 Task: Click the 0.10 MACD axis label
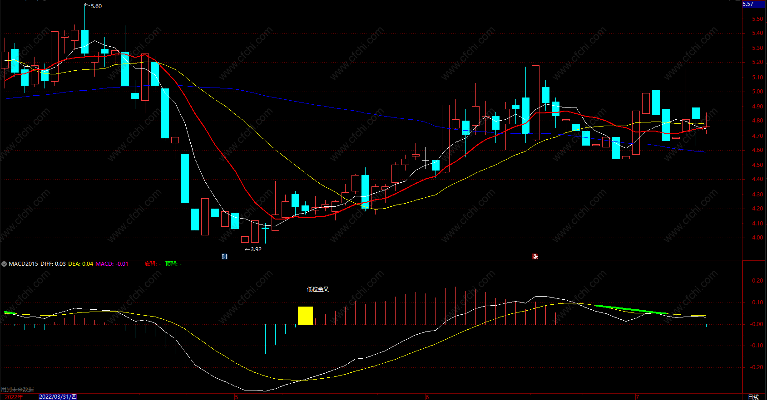pyautogui.click(x=757, y=302)
